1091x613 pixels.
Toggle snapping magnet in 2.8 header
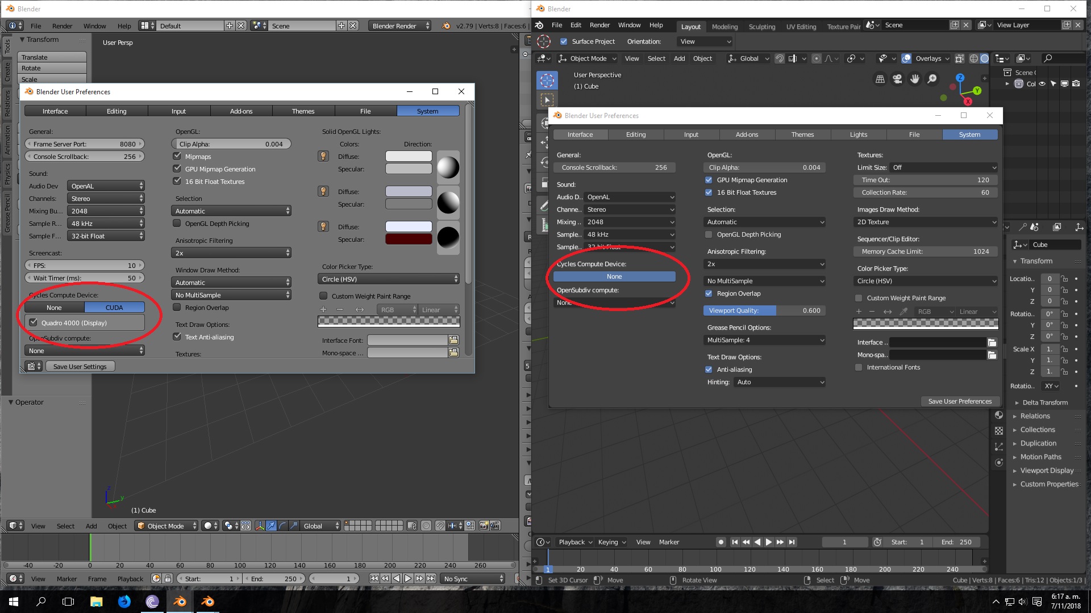click(x=780, y=58)
